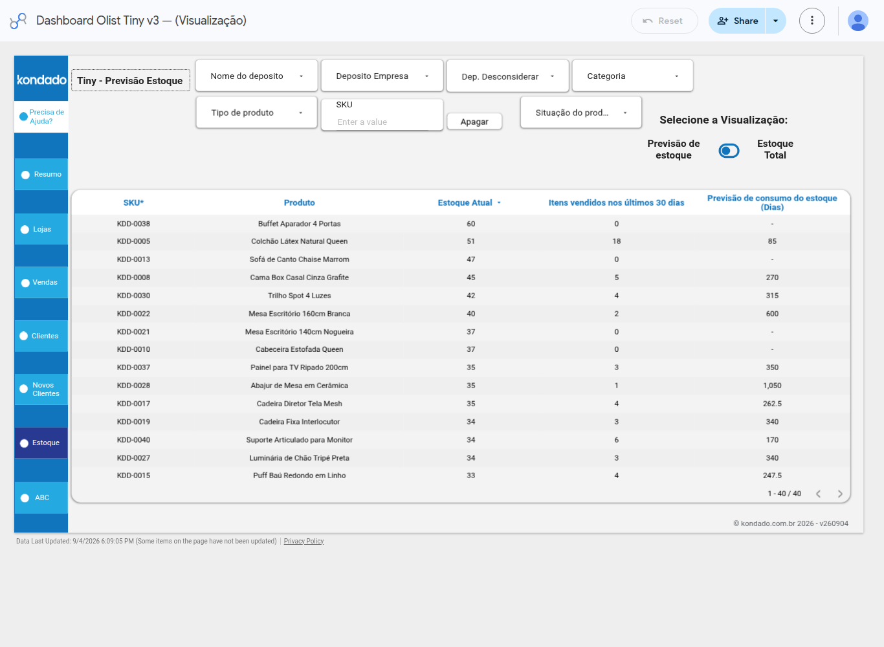This screenshot has height=647, width=884.
Task: Open the Situação do prod... dropdown
Action: 581,113
